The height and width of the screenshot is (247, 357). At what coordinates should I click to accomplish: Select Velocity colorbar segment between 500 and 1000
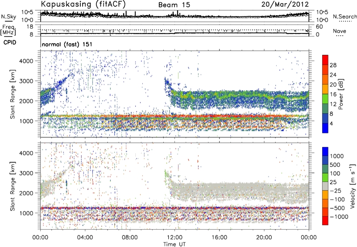click(325, 160)
